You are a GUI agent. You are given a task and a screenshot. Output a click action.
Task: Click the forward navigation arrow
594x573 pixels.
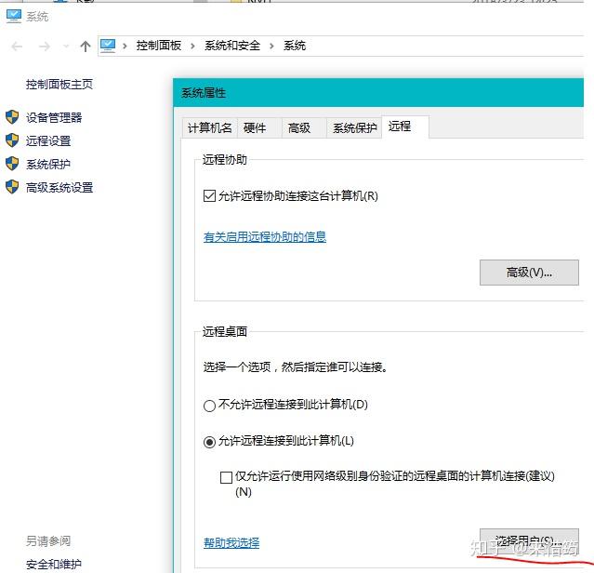pyautogui.click(x=43, y=46)
